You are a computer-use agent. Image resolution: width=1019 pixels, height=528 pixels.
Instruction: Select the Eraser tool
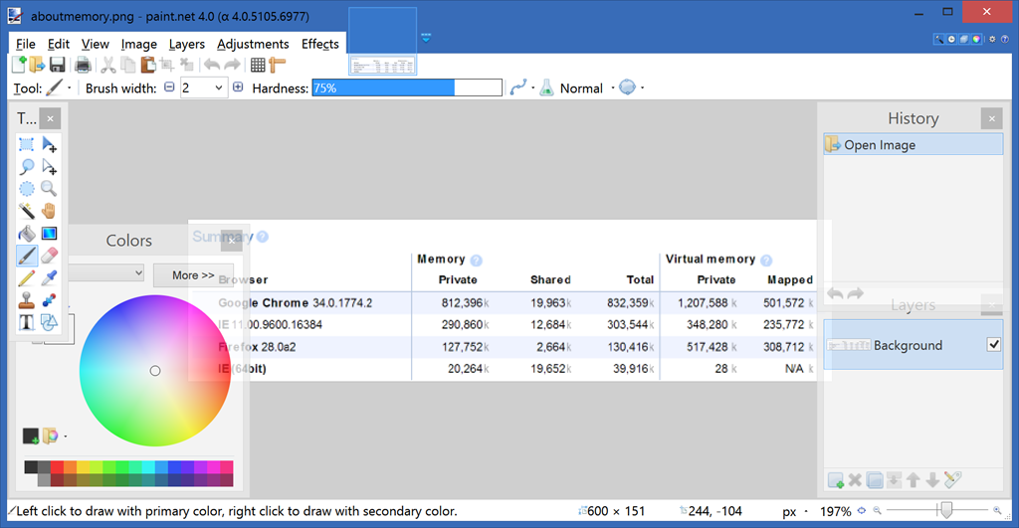point(49,256)
